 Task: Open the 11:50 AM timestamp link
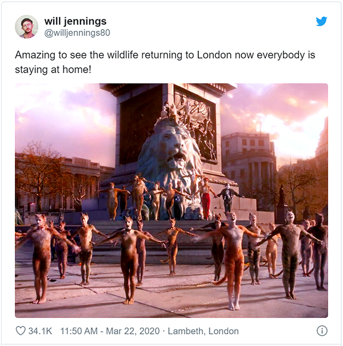tap(79, 331)
